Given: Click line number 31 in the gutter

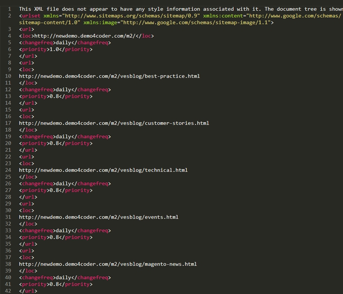Looking at the screenshot, I should pos(8,217).
